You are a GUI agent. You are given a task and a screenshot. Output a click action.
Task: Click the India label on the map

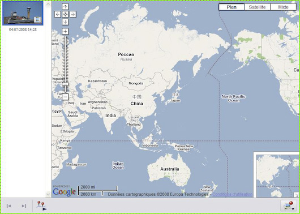(110, 115)
